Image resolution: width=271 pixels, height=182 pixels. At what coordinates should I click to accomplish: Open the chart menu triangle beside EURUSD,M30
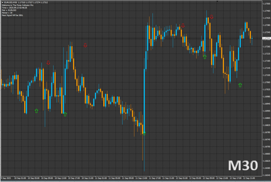[x=2, y=2]
